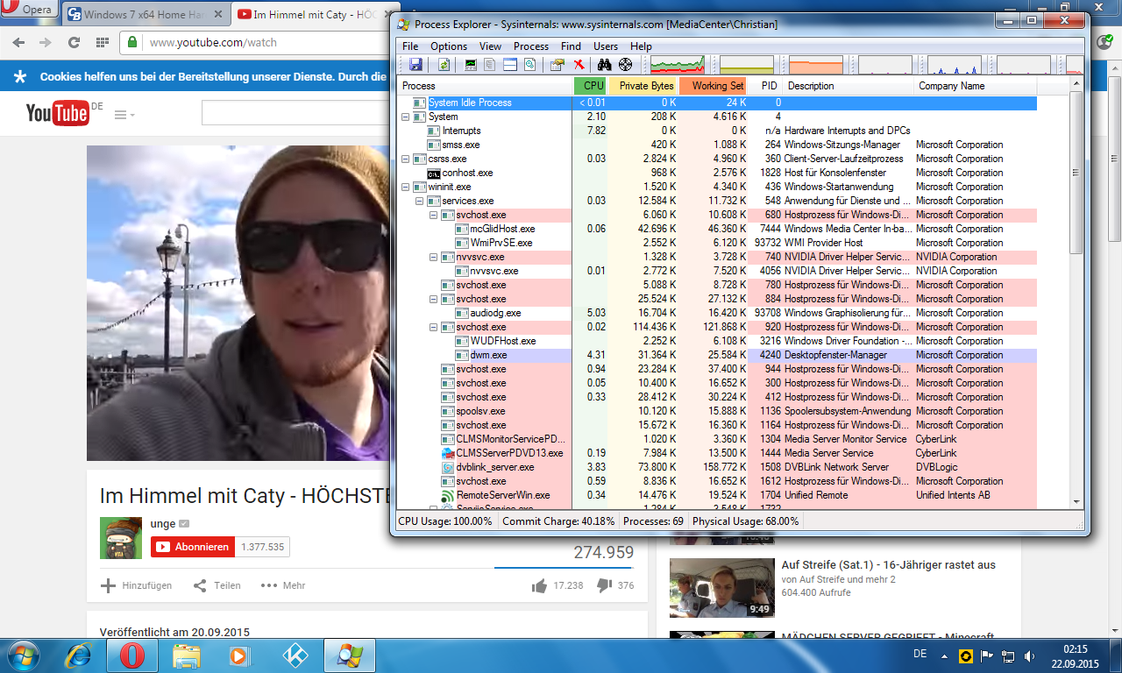Click the binoculars Find icon
The image size is (1122, 673).
coord(604,65)
